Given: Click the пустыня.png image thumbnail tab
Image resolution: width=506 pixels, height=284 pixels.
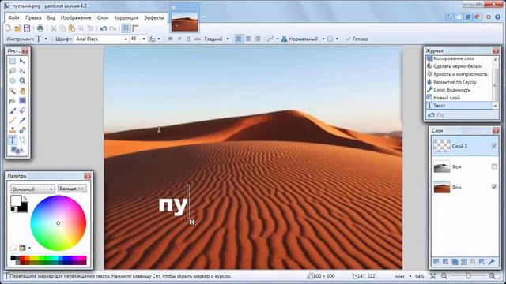Looking at the screenshot, I should point(184,21).
